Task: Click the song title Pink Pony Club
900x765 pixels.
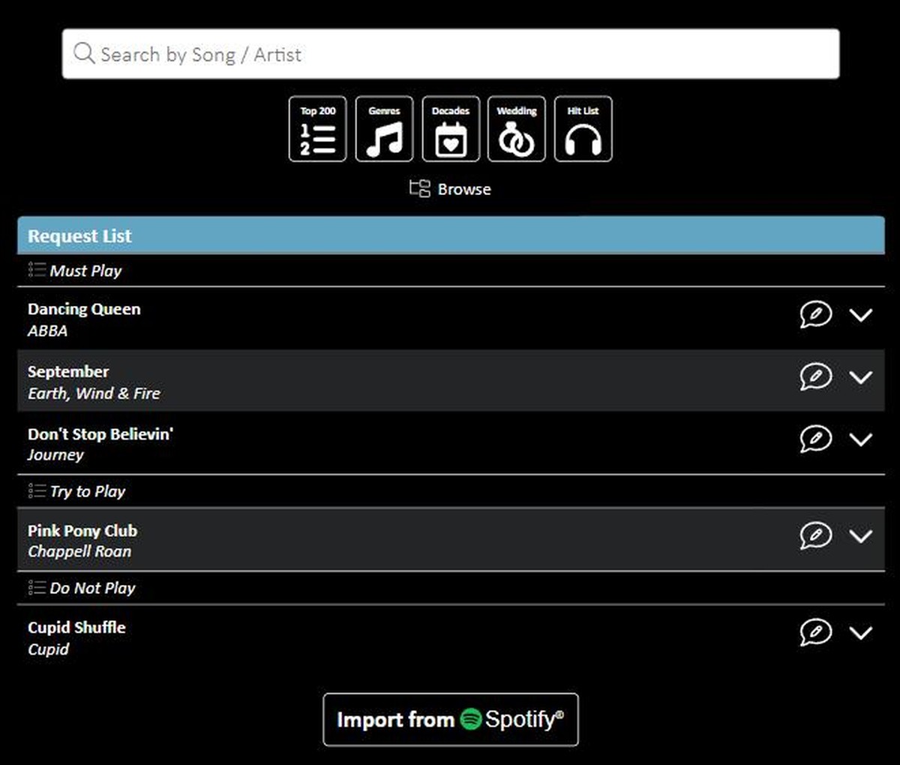Action: [x=82, y=531]
